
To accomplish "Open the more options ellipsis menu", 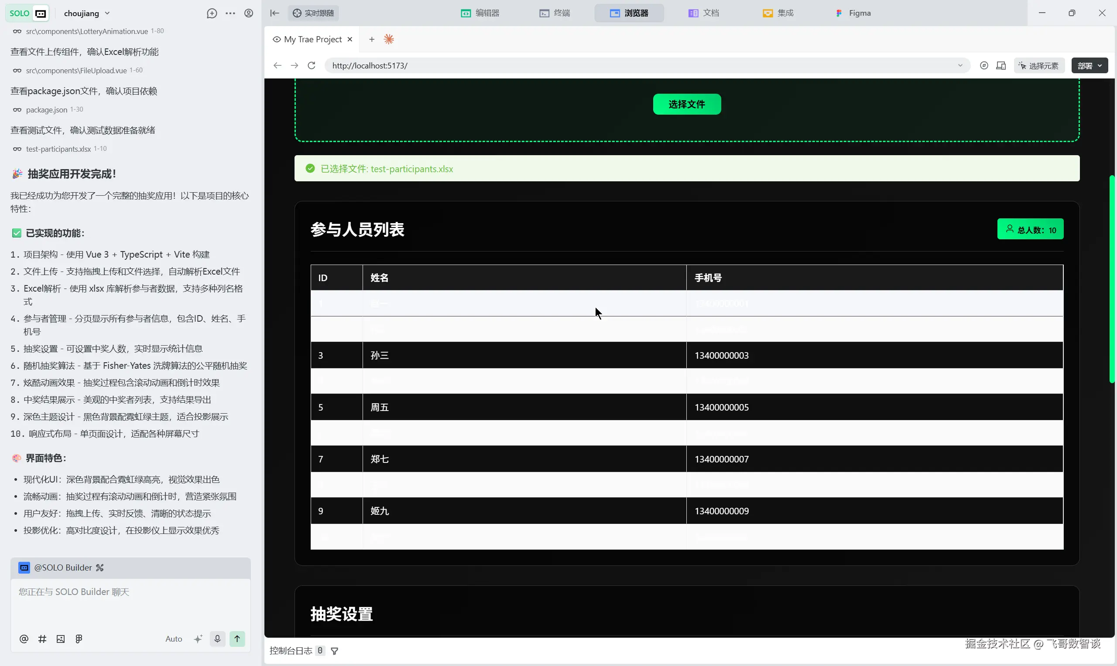I will (230, 14).
